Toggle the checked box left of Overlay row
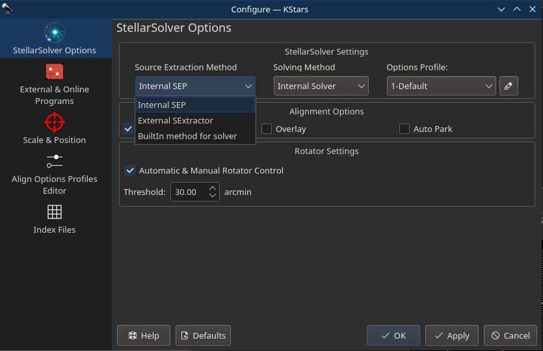This screenshot has width=543, height=351. (128, 129)
